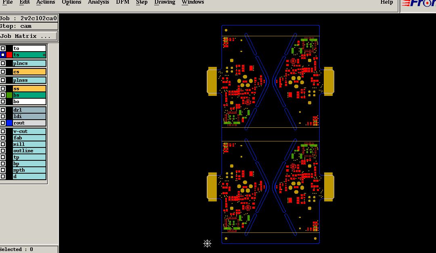This screenshot has height=253, width=436.
Task: Select the 'ss' layer name
Action: [x=29, y=89]
